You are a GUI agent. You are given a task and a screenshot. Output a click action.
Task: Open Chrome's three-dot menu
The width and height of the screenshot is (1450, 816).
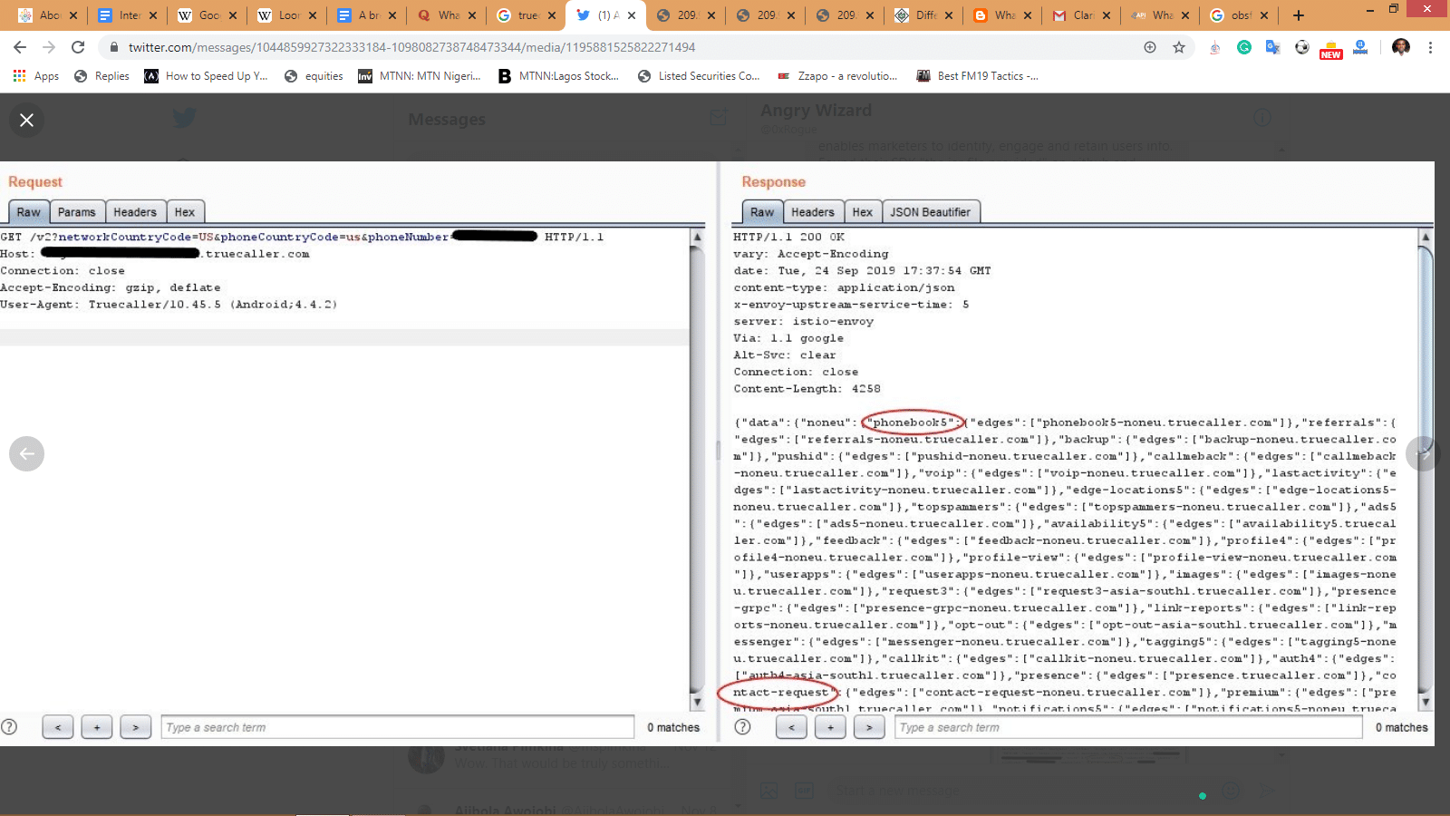click(1430, 47)
